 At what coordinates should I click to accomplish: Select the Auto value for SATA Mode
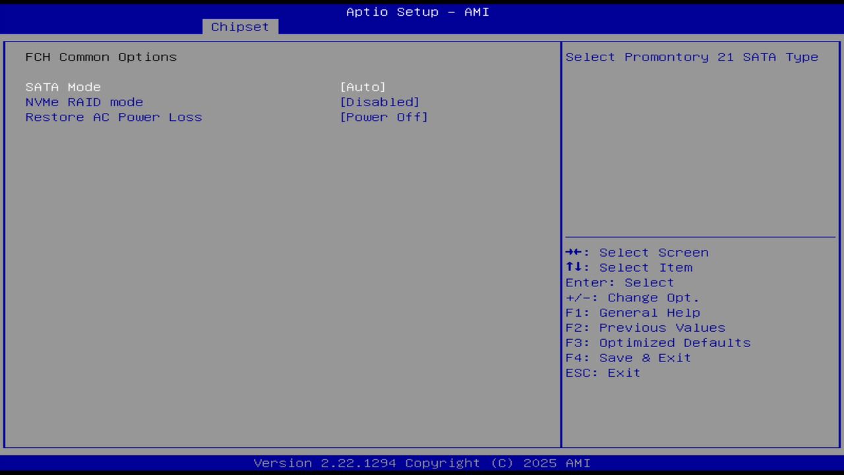363,86
